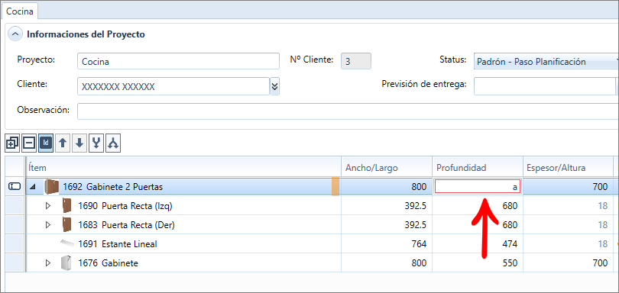Move item up with arrow icon
The width and height of the screenshot is (619, 293).
pos(63,143)
